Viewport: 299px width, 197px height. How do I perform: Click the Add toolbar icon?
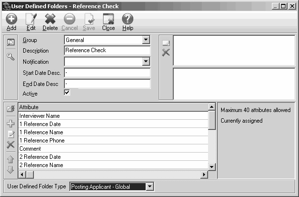point(11,19)
